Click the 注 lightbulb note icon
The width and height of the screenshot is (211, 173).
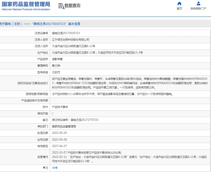click(x=44, y=168)
